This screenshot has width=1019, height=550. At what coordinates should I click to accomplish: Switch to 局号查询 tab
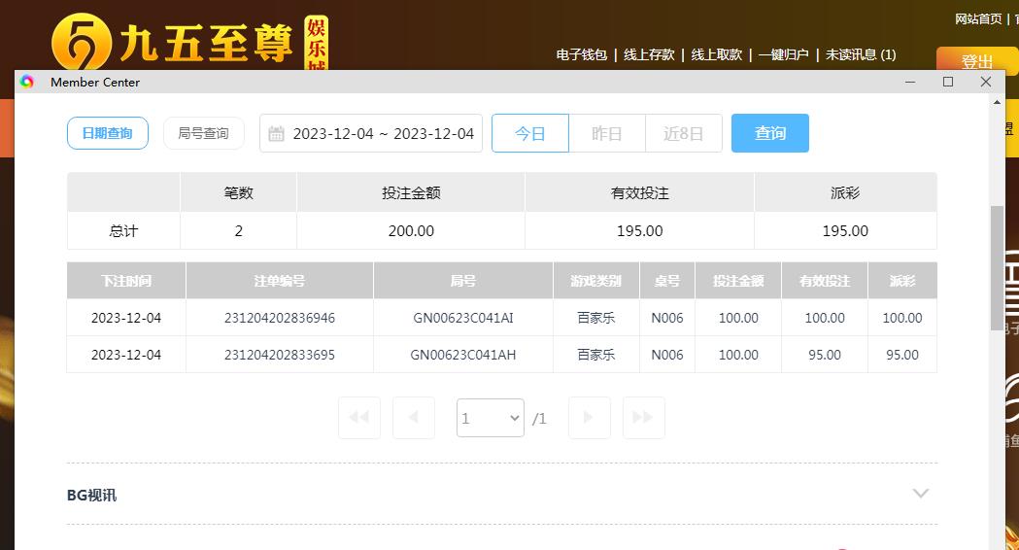coord(203,133)
